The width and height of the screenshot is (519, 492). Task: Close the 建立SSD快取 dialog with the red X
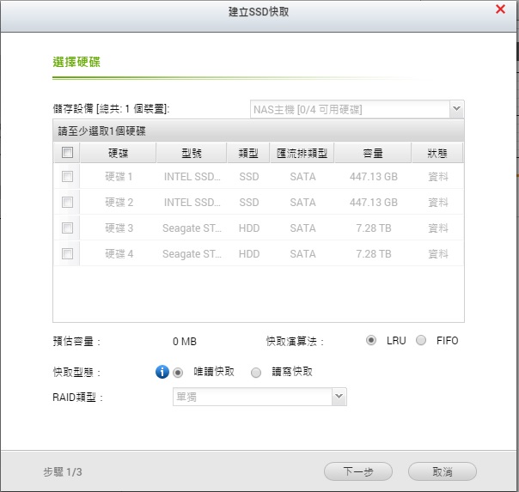[x=500, y=9]
